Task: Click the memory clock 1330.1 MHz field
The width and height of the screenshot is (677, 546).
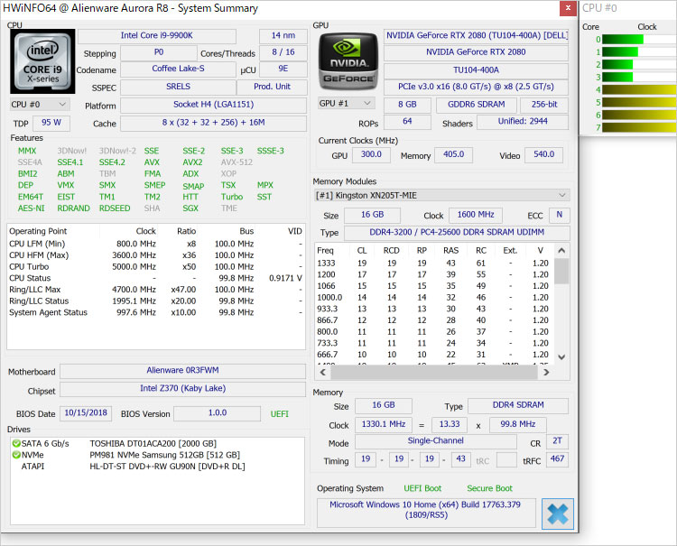Action: (384, 424)
